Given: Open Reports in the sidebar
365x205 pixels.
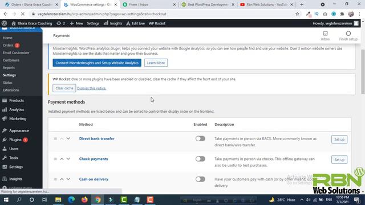Looking at the screenshot, I should point(9,68).
